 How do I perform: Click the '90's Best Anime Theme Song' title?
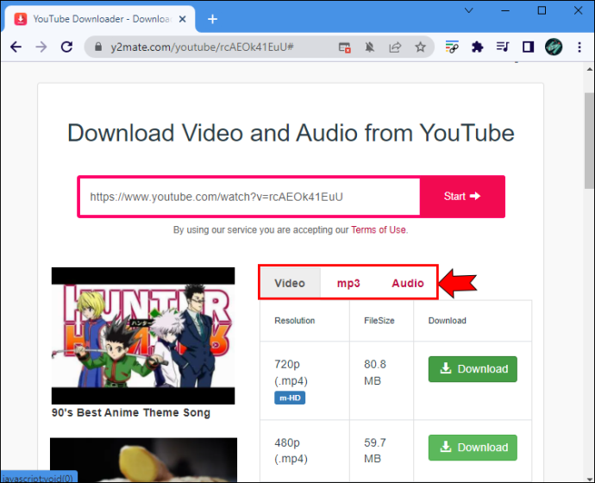tap(131, 413)
